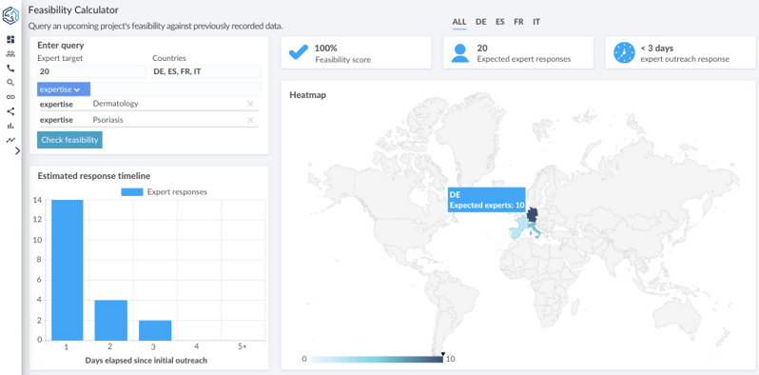Open the search magnifier sidebar icon
Screen dimensions: 759x375
tap(10, 83)
